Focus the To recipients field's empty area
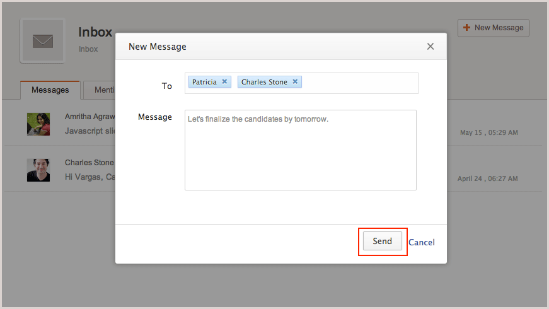 359,83
